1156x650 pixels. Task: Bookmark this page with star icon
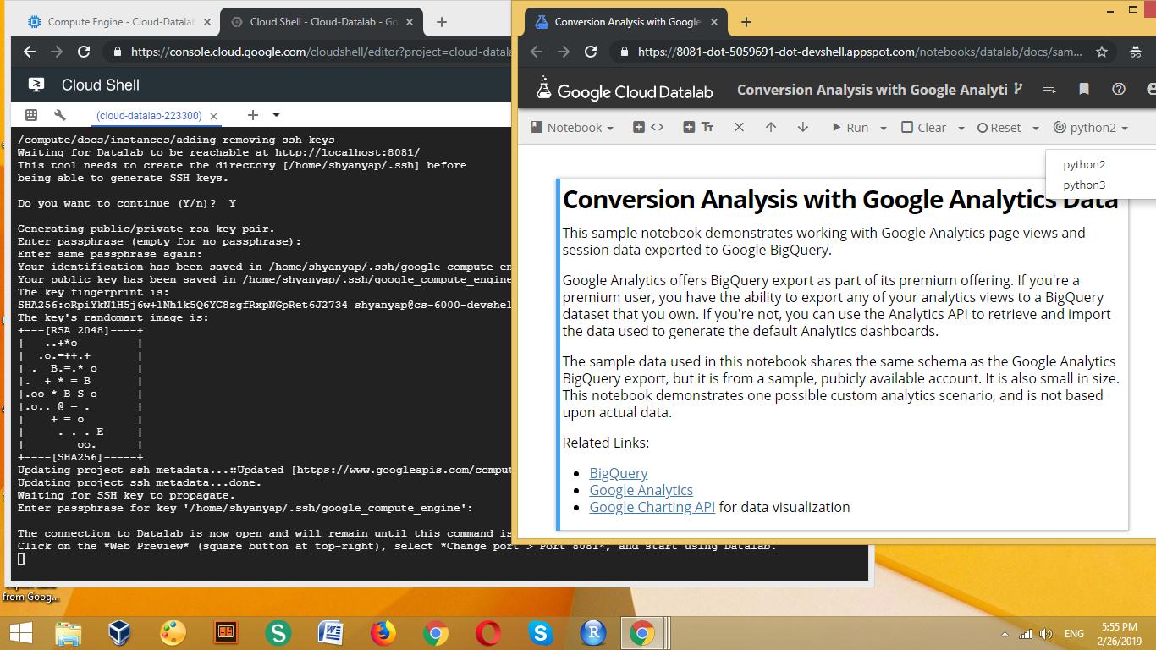(1101, 52)
